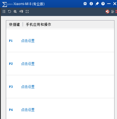Toggle fullscreen with the expand arrows icon

pyautogui.click(x=27, y=12)
